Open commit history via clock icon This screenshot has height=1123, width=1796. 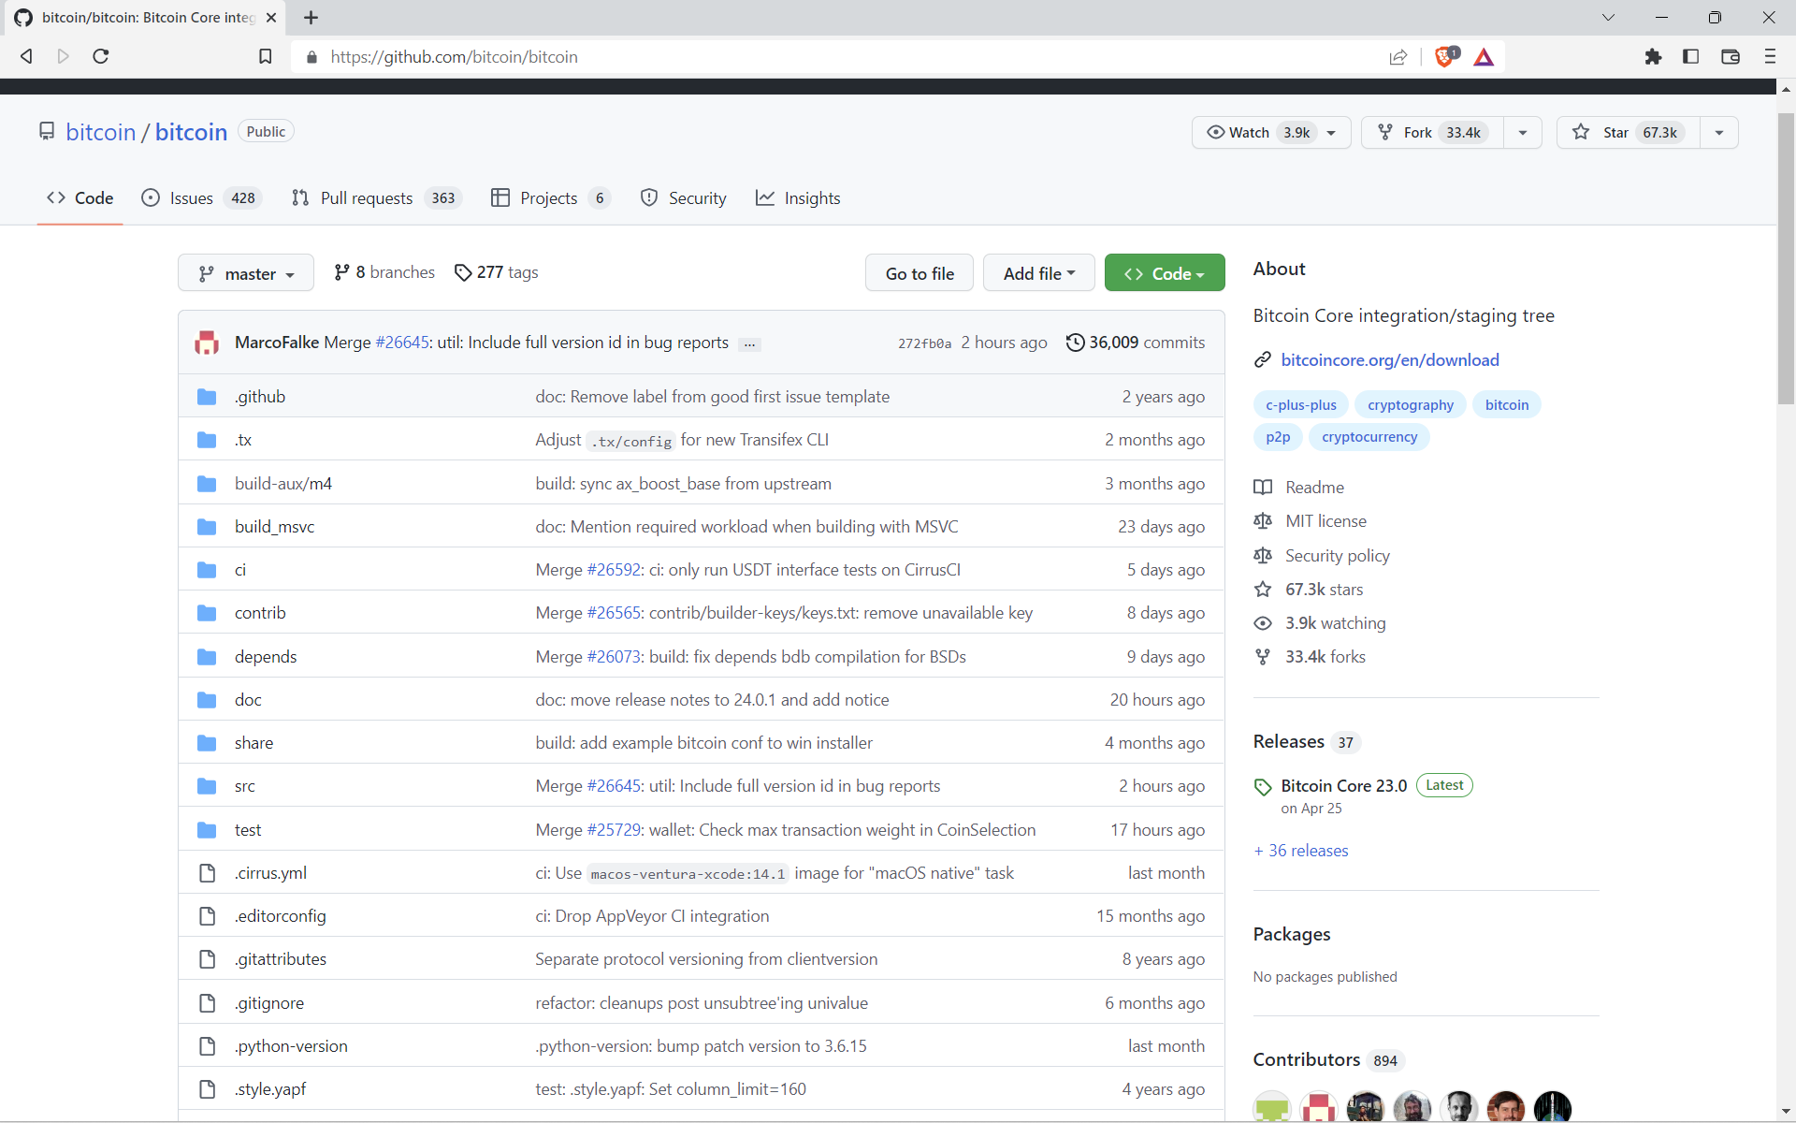(x=1074, y=343)
